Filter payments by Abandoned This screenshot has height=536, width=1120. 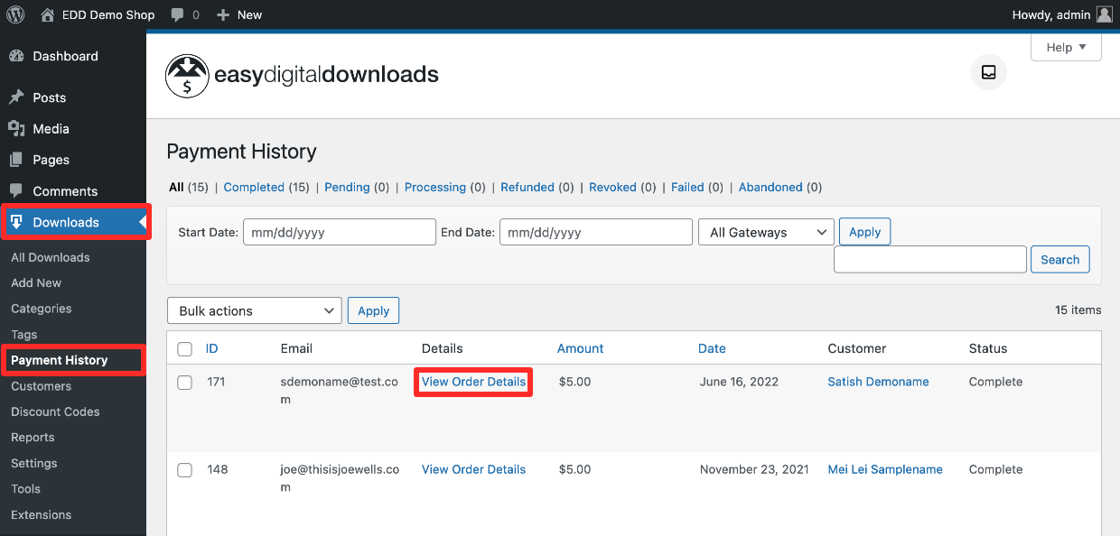tap(770, 188)
